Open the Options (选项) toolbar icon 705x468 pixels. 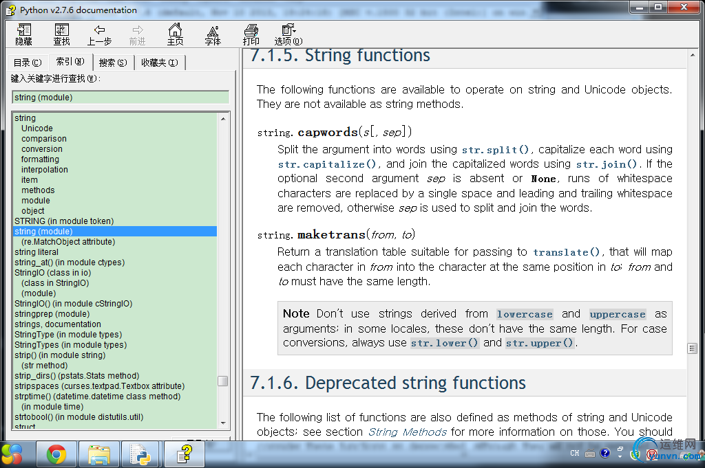[x=288, y=34]
